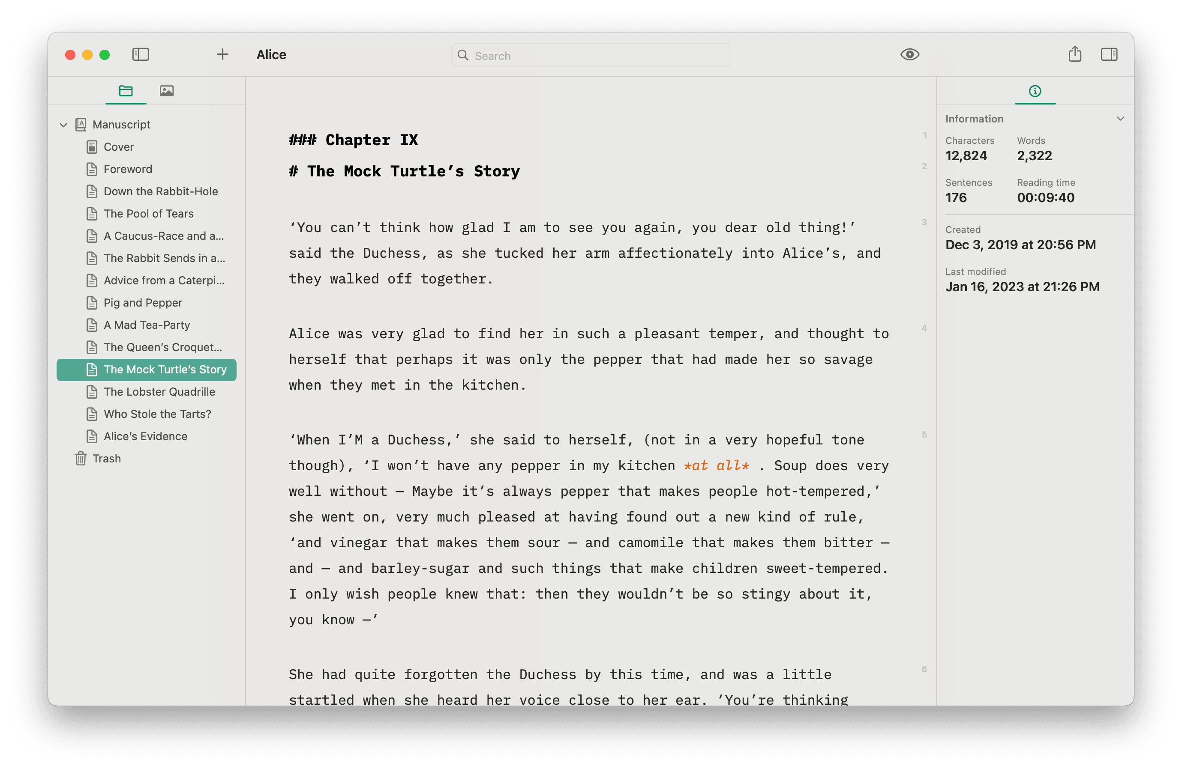The image size is (1182, 769).
Task: Open A Caucus-Race chapter
Action: (x=147, y=236)
